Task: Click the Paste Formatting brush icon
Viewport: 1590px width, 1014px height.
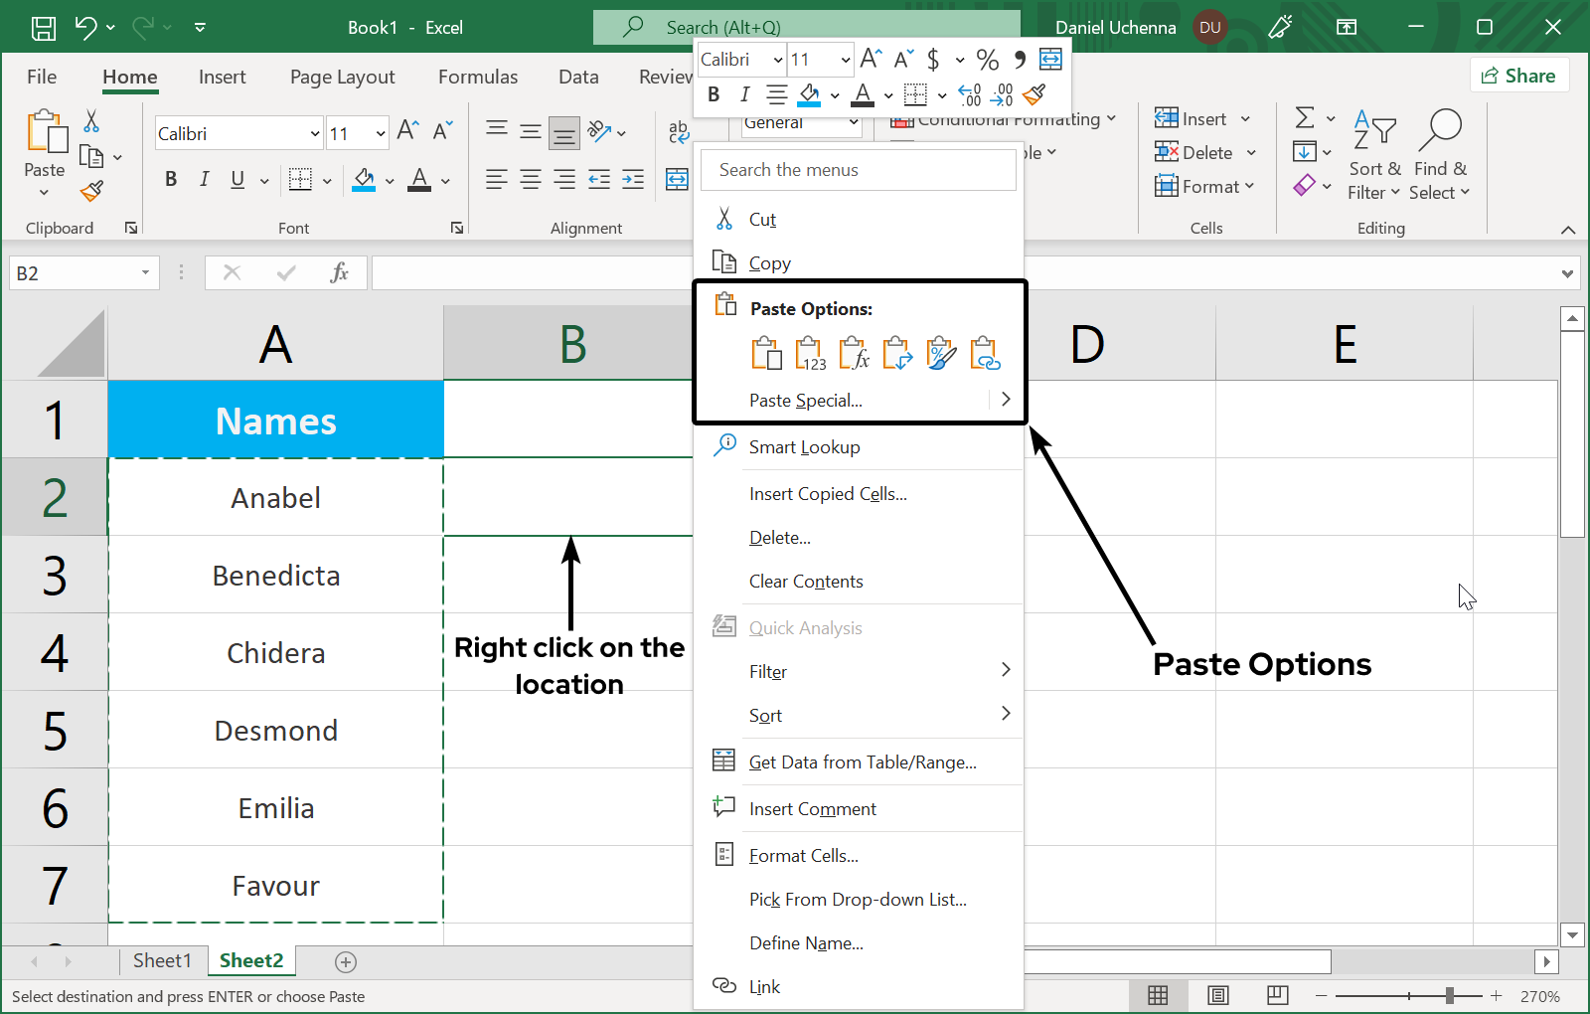Action: 941,354
